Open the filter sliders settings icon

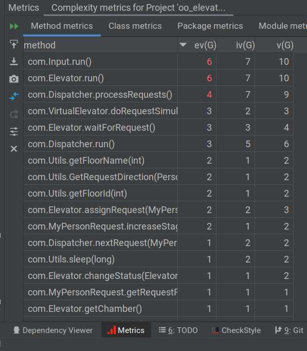[x=14, y=132]
